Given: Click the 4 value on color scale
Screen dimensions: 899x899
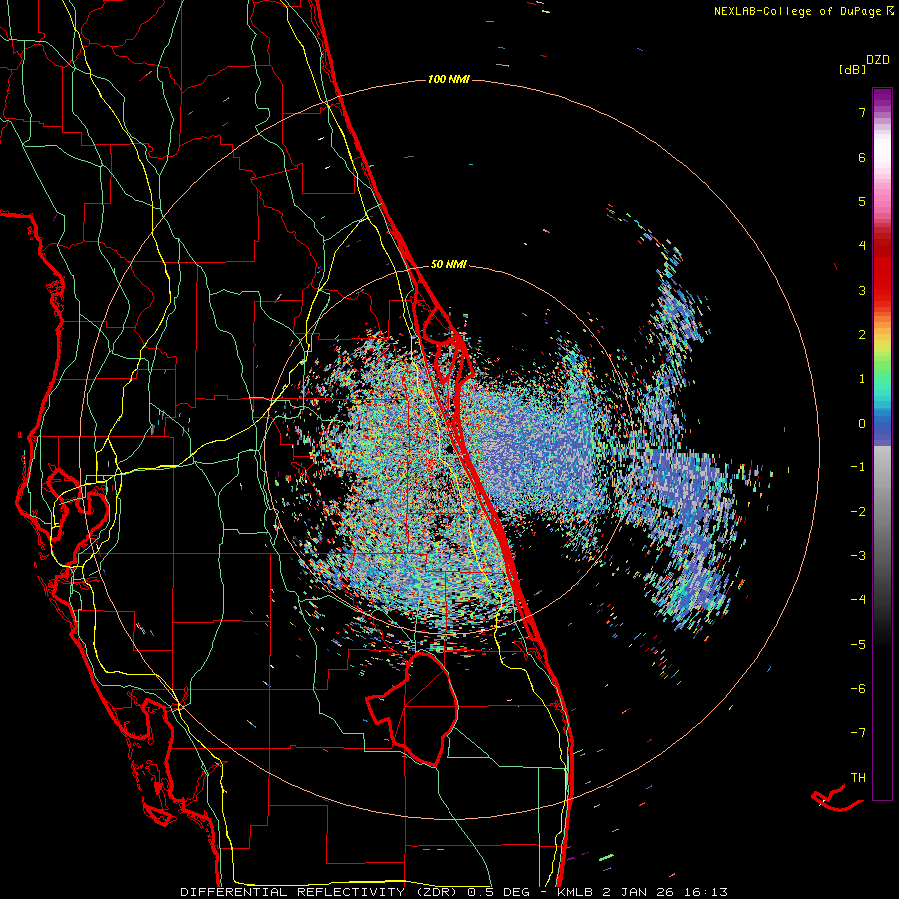Looking at the screenshot, I should point(862,246).
